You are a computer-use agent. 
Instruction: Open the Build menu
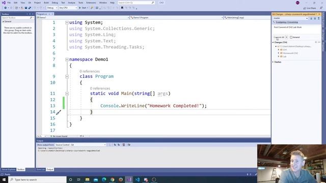point(46,3)
